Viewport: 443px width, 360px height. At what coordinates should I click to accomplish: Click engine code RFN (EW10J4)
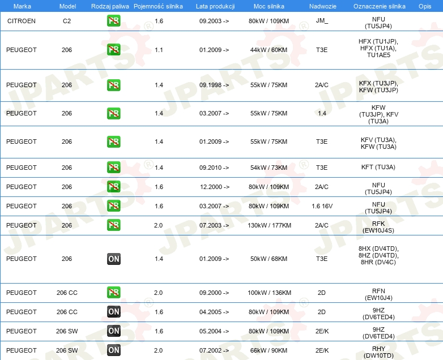click(x=378, y=294)
